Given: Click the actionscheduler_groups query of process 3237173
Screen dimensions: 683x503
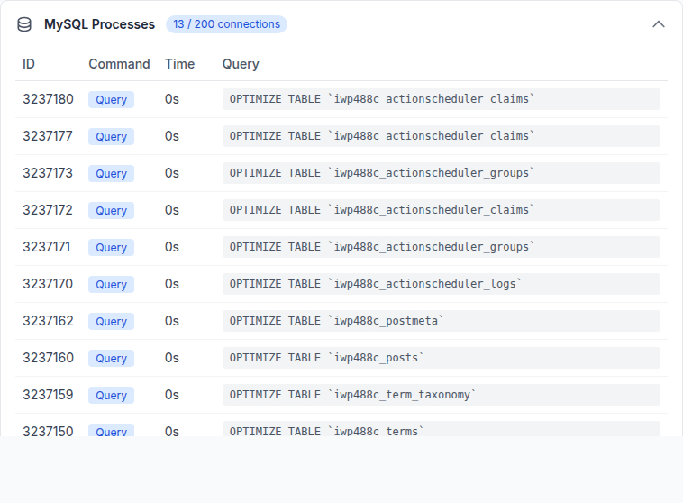Looking at the screenshot, I should [442, 173].
